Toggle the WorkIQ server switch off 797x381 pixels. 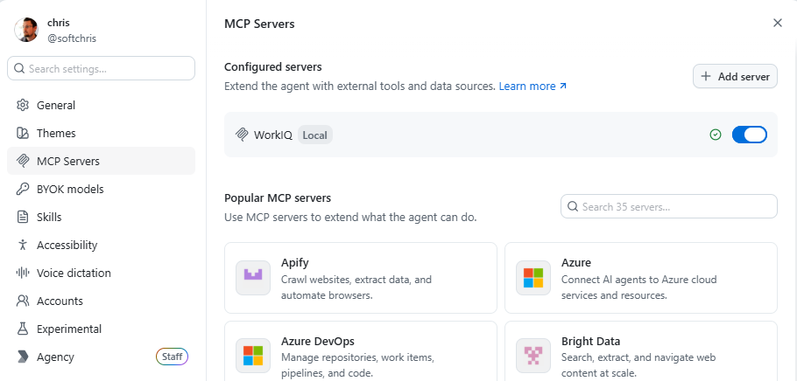click(749, 135)
